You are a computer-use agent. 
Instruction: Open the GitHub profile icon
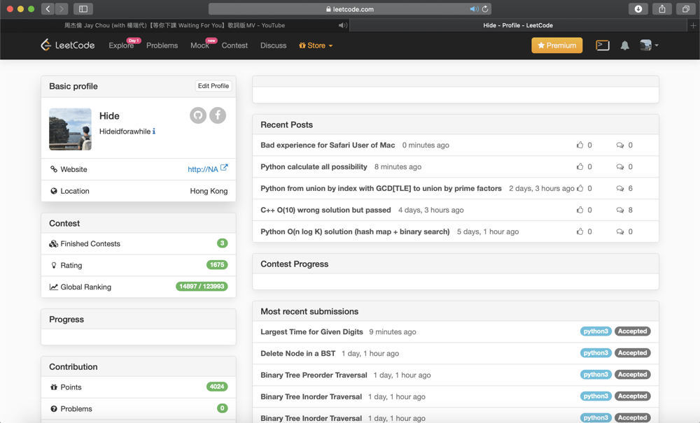coord(198,115)
